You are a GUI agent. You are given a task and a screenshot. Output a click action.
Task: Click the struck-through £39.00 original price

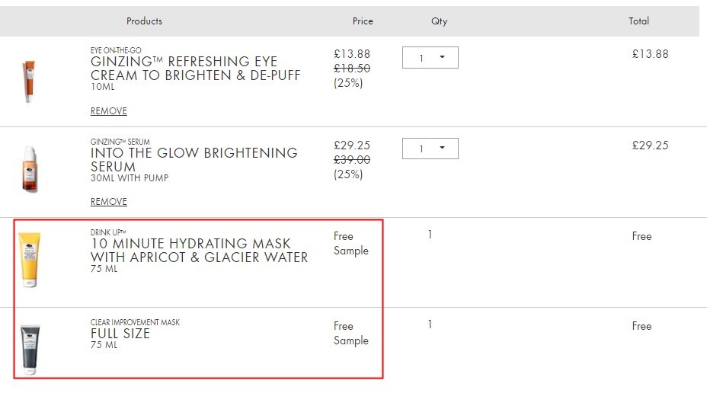(x=352, y=159)
